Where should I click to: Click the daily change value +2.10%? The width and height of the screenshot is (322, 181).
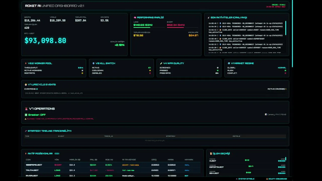click(x=119, y=45)
